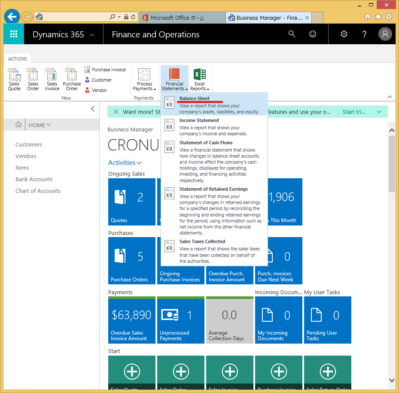The height and width of the screenshot is (393, 399).
Task: Collapse the left navigation pane
Action: point(93,109)
